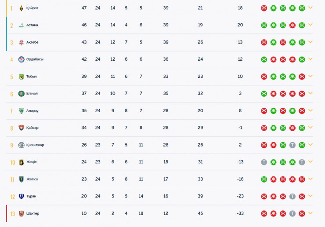Open the Қызылжар team link
This screenshot has height=227, width=325.
pos(35,145)
